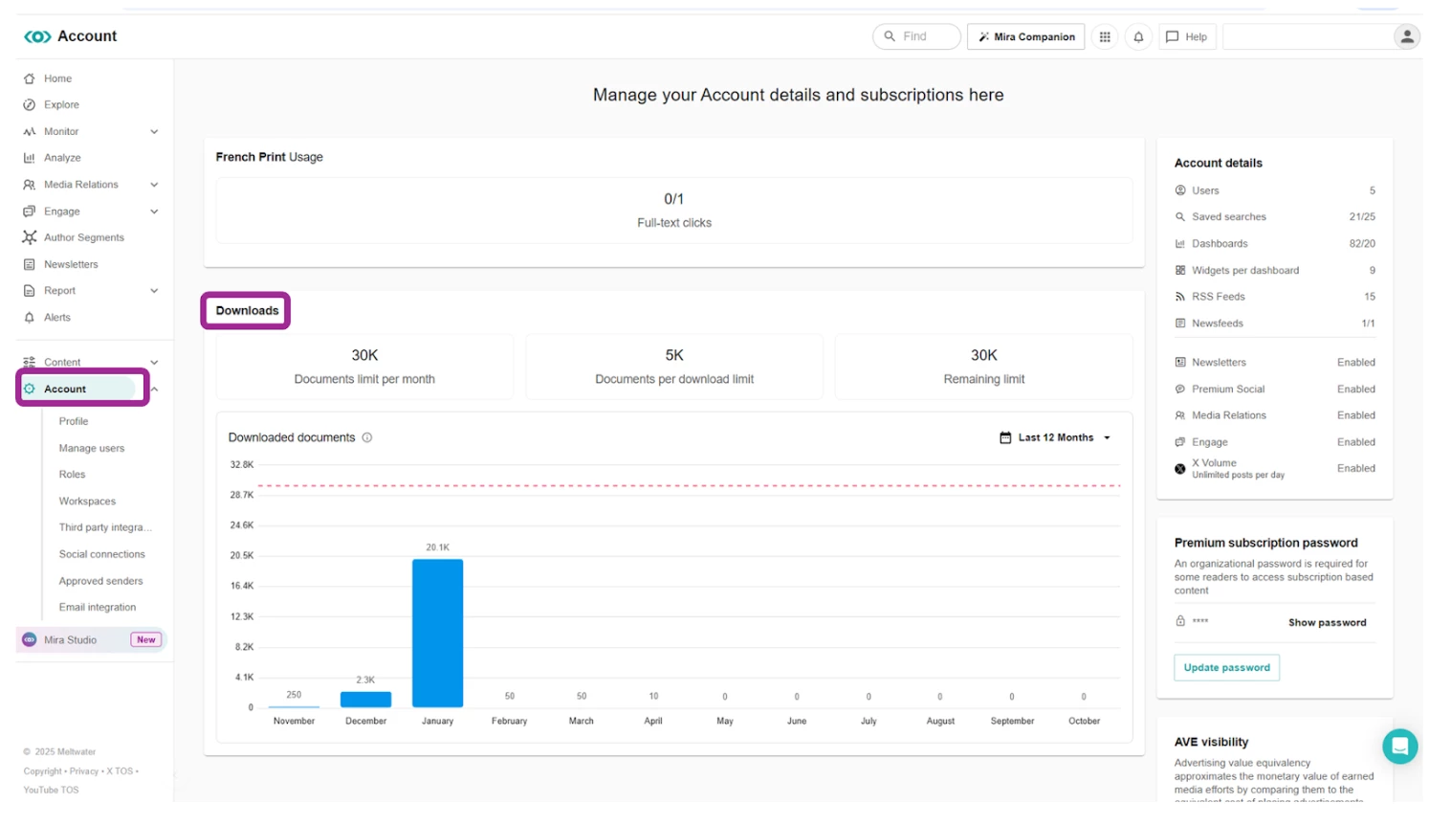Click the 5K Documents per download limit
Image resolution: width=1429 pixels, height=825 pixels.
(x=674, y=367)
